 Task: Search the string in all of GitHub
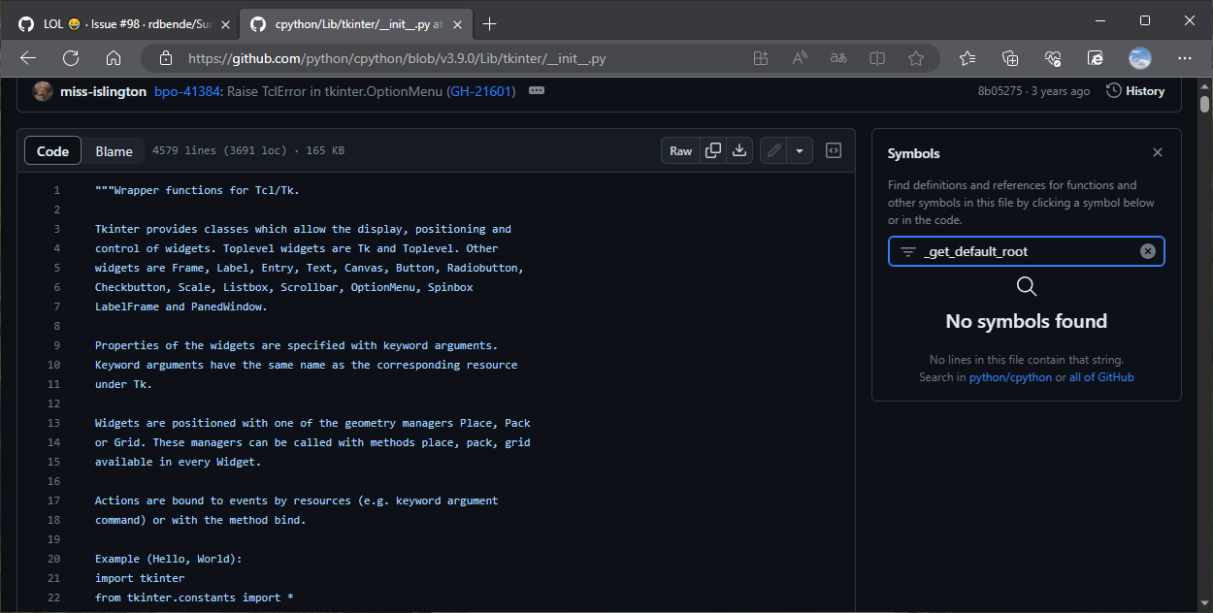coord(1103,376)
